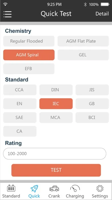This screenshot has width=112, height=200.
Task: Open the hamburger menu icon
Action: (x=7, y=14)
